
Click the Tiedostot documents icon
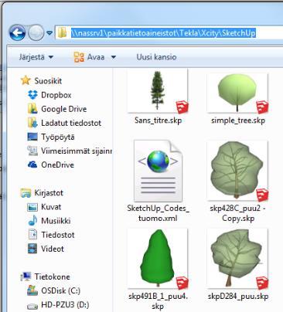tap(32, 235)
